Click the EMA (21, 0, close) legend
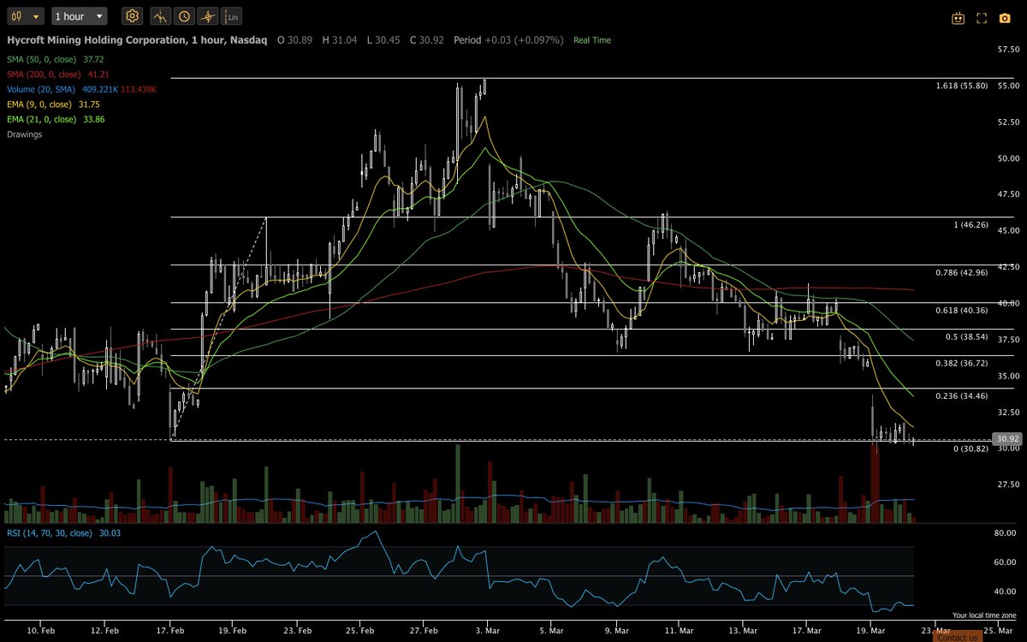 (x=56, y=119)
